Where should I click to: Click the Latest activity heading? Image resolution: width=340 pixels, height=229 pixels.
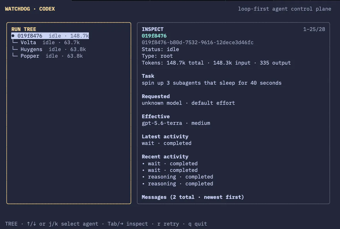point(165,136)
